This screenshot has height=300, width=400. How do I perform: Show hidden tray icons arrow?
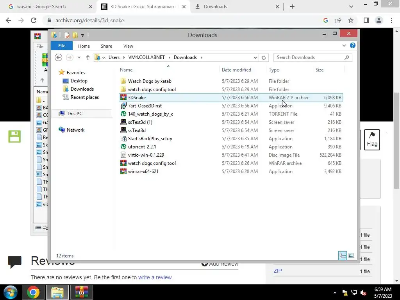pyautogui.click(x=335, y=293)
